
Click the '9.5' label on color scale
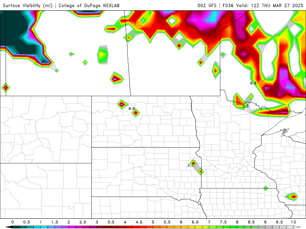(x=279, y=222)
